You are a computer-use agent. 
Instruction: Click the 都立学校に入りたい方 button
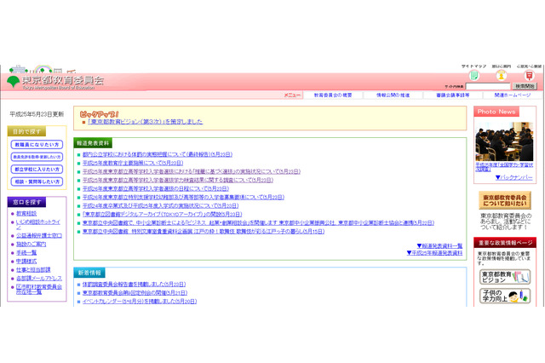[37, 170]
